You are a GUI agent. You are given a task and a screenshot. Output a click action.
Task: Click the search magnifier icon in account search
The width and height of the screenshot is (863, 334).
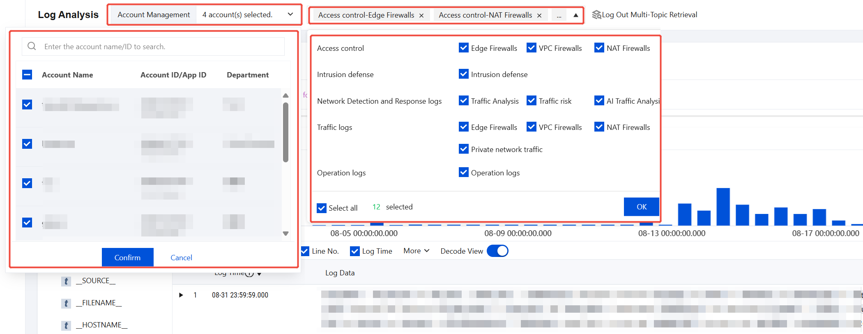tap(32, 46)
